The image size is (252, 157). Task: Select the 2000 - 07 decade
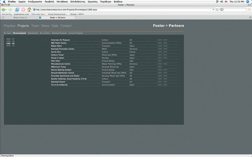pyautogui.click(x=10, y=39)
